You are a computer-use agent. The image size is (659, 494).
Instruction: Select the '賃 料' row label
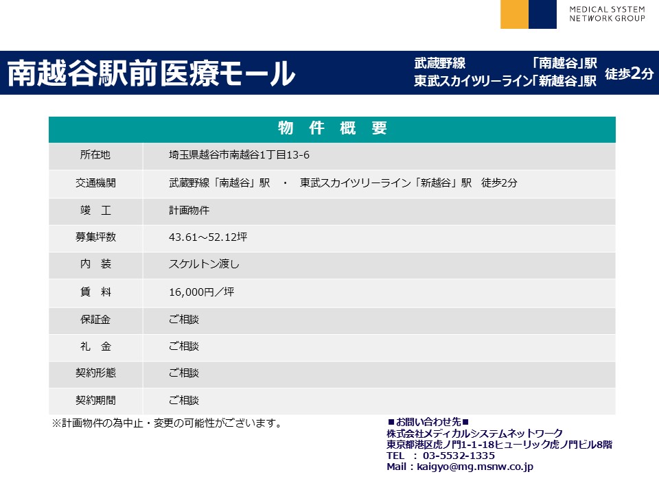(x=95, y=292)
